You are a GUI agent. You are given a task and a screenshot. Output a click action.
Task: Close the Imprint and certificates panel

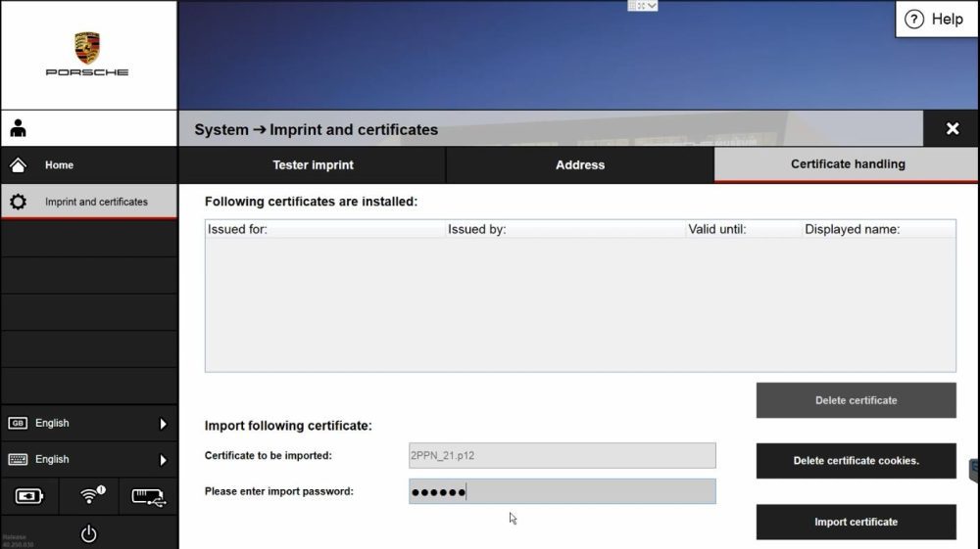[x=952, y=129]
